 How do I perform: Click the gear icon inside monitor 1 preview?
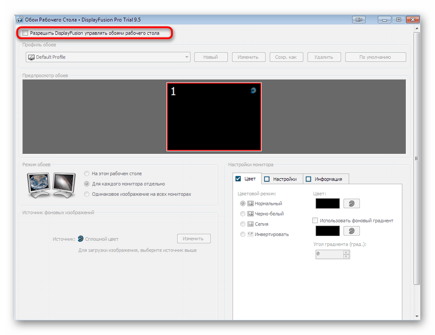(253, 91)
